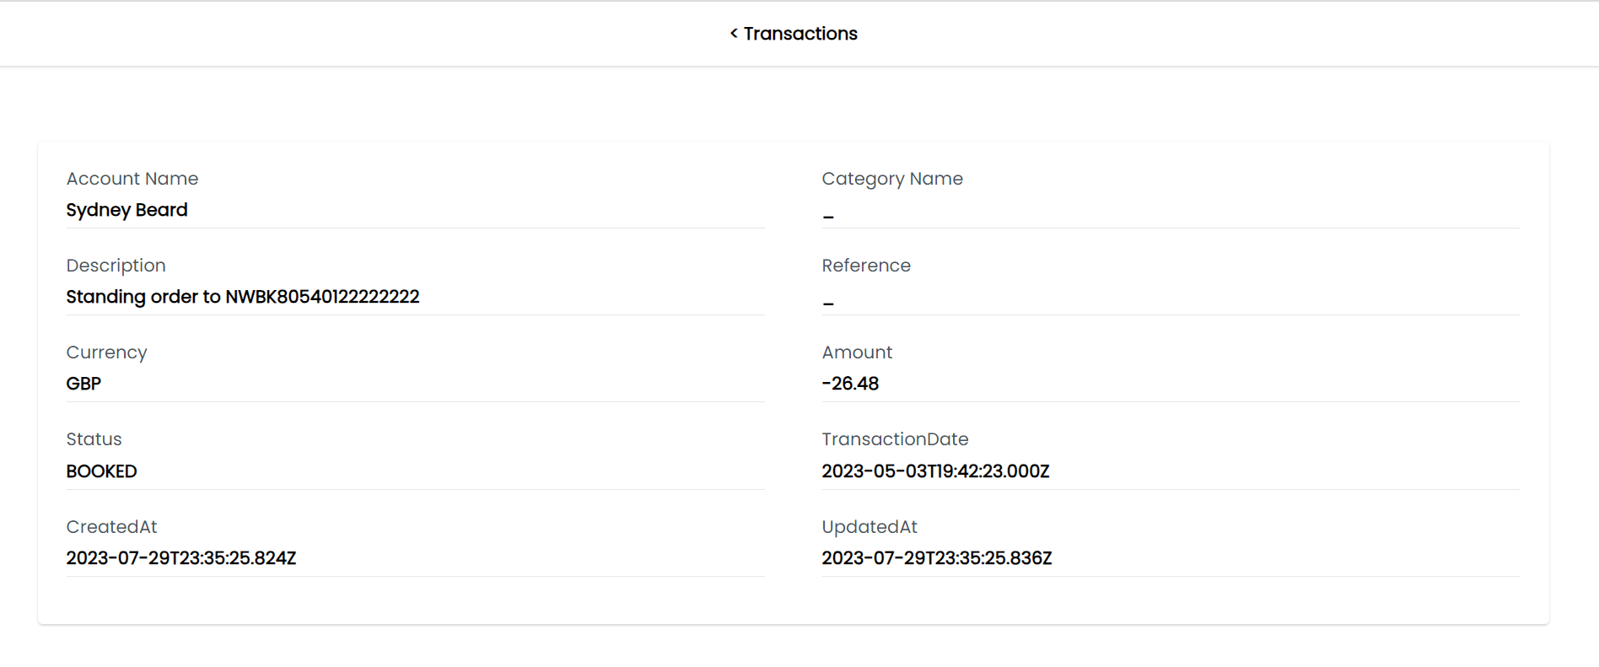Screen dimensions: 1599x667
Task: Click the Description label
Action: pyautogui.click(x=116, y=266)
